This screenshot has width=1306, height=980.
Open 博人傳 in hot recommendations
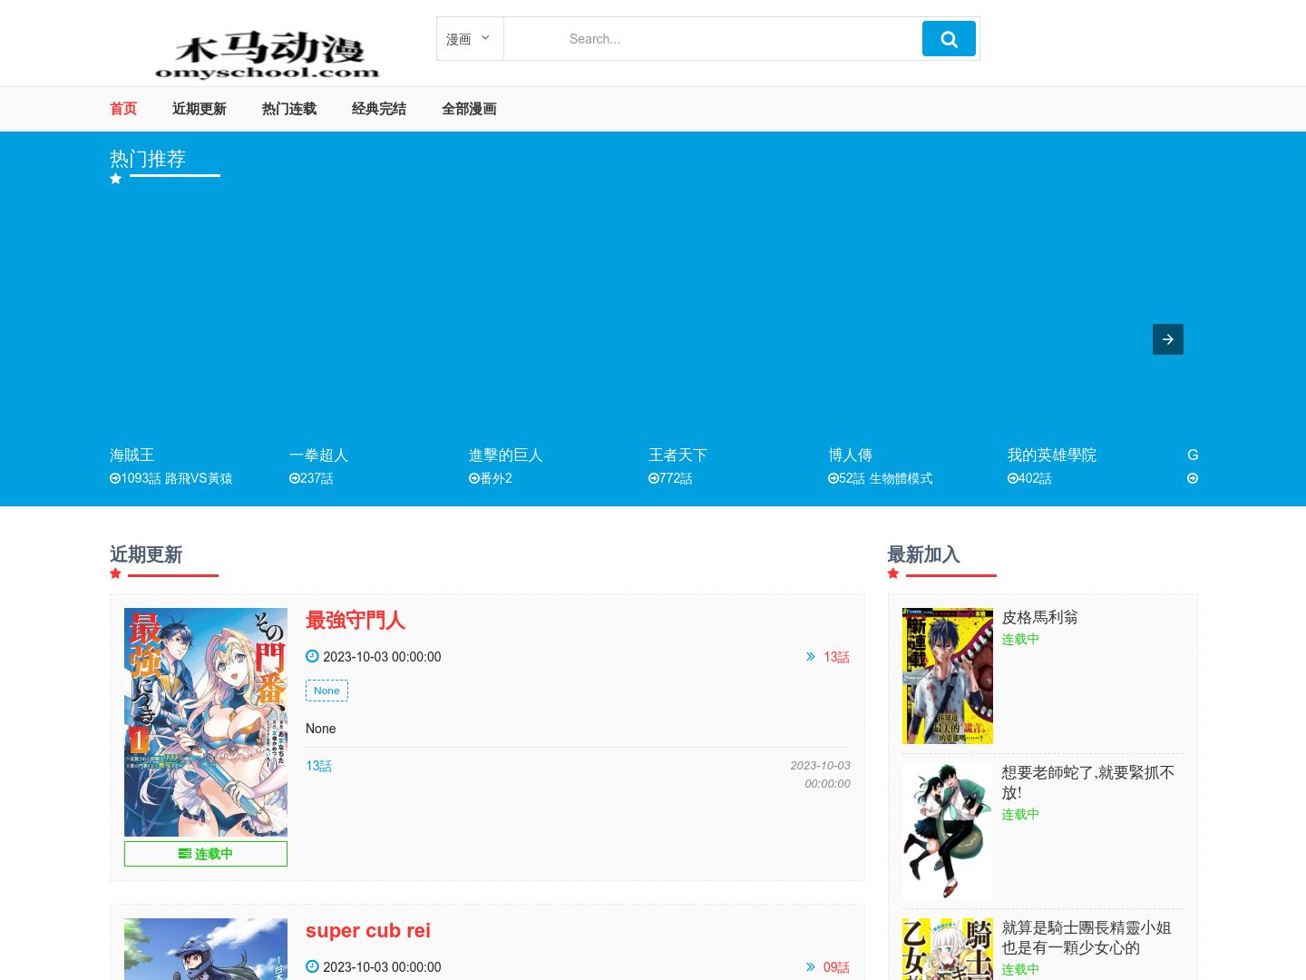click(x=850, y=455)
